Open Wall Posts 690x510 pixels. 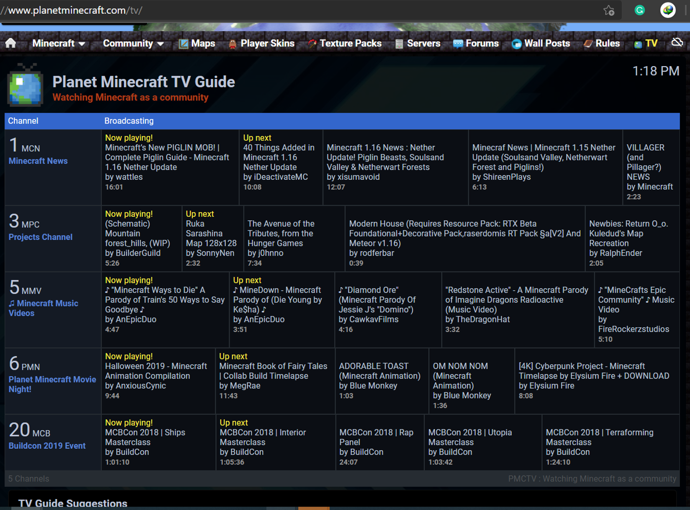547,43
